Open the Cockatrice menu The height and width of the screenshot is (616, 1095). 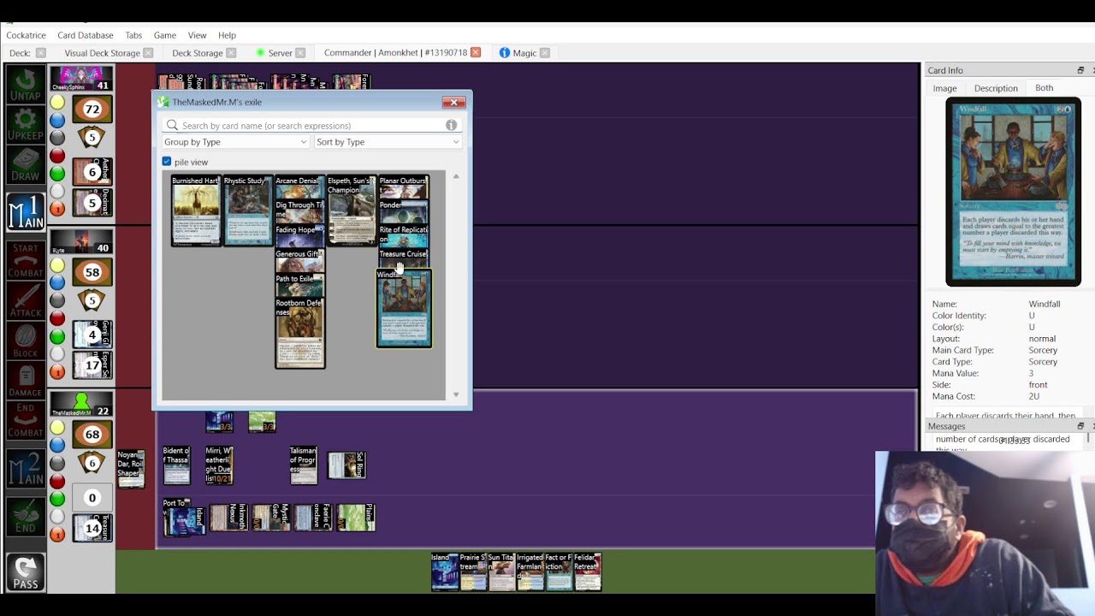click(x=26, y=35)
